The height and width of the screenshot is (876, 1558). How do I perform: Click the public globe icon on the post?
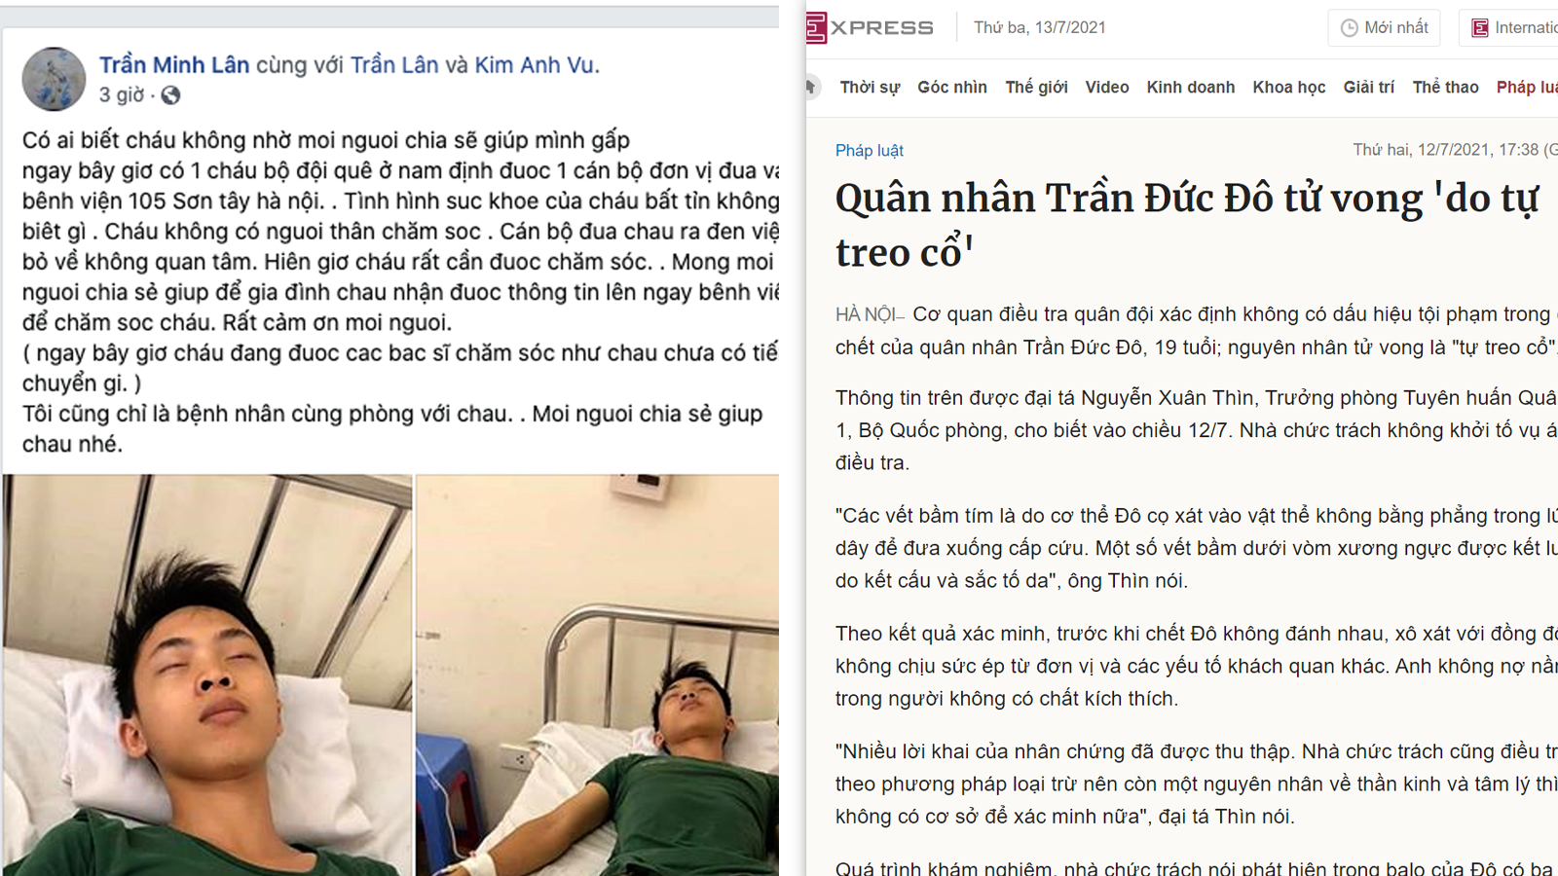click(170, 94)
